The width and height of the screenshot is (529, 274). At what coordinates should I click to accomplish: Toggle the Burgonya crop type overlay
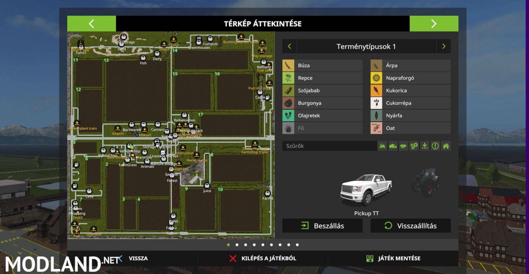[322, 103]
